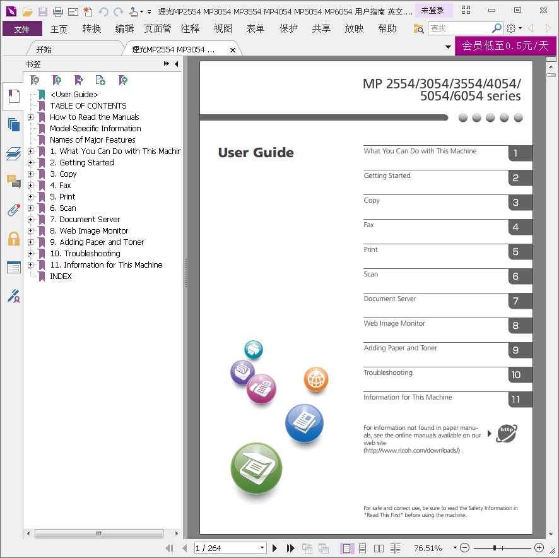Delete the selected bookmark

[35, 80]
